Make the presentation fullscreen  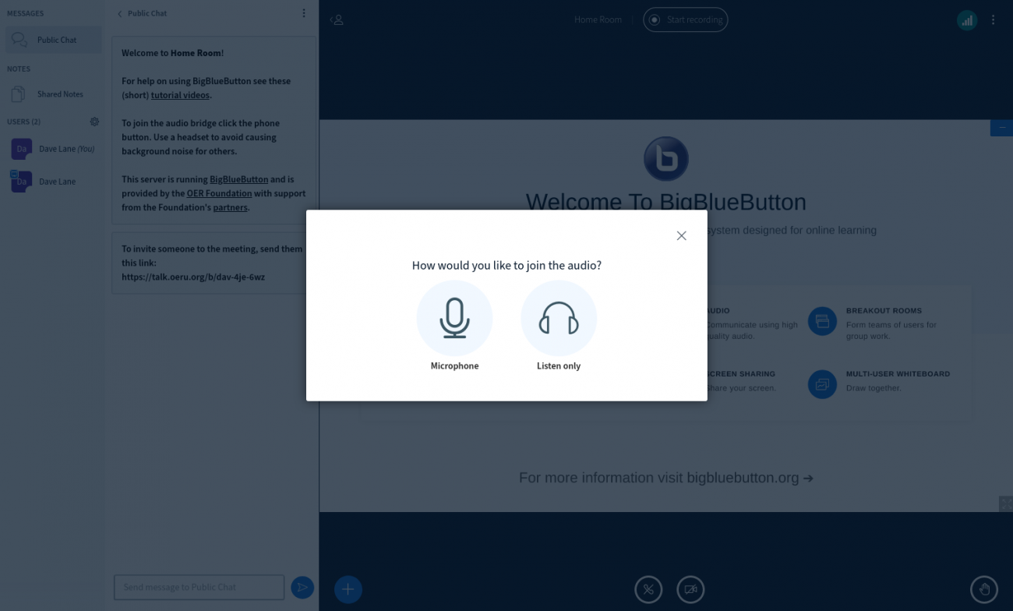click(1005, 503)
